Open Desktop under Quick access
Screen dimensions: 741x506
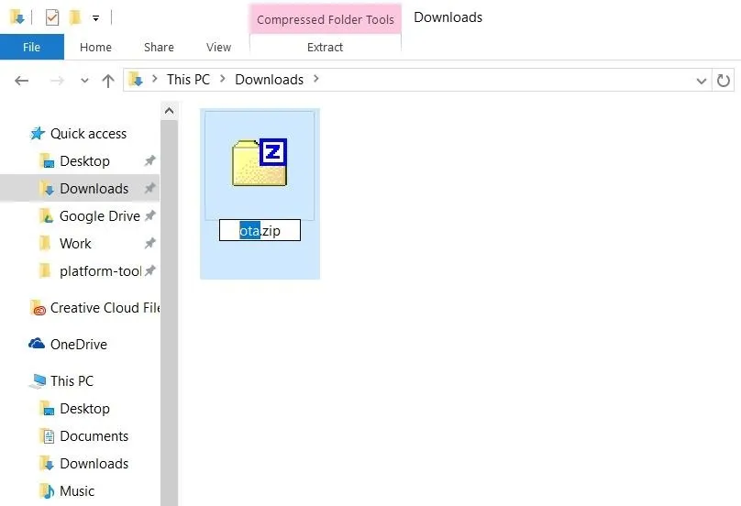pos(84,161)
